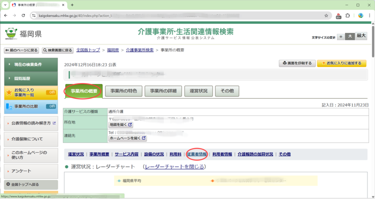Click レーダーチャートを閉じる link
This screenshot has height=199, width=375.
point(174,167)
